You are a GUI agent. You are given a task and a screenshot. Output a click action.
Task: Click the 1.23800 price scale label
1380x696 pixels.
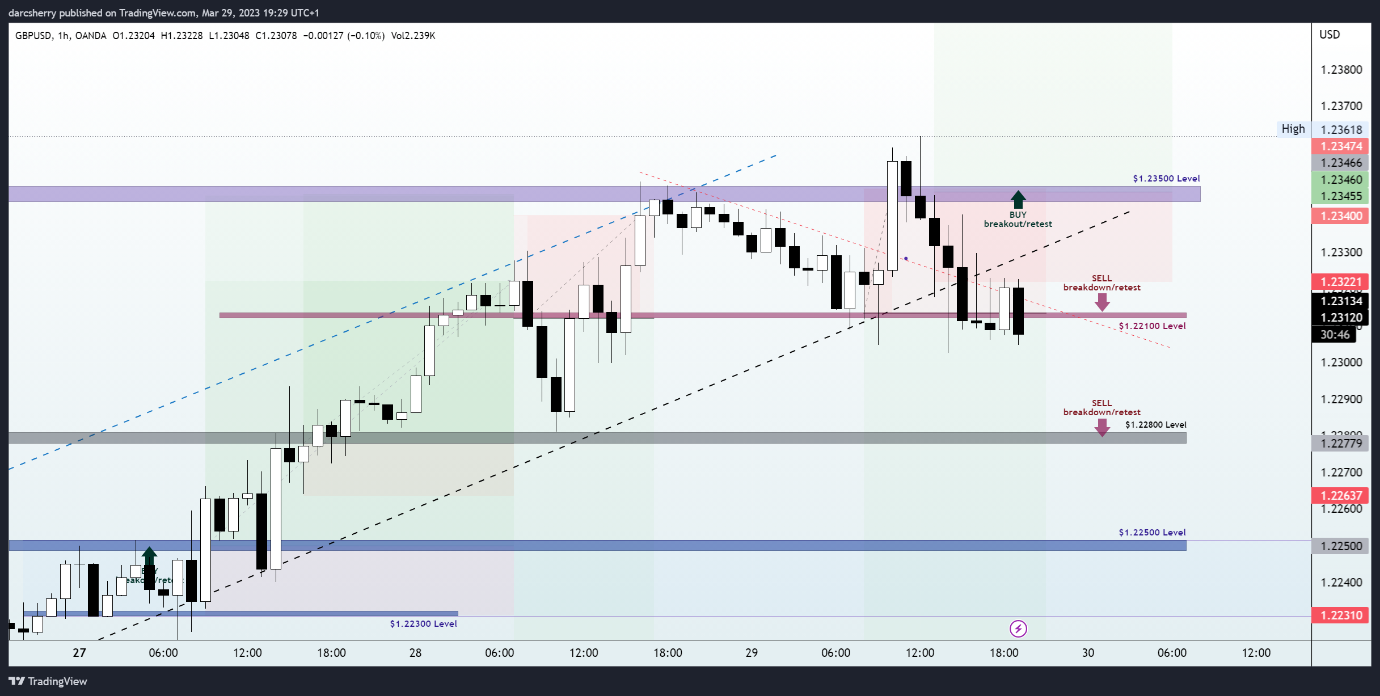pyautogui.click(x=1341, y=70)
